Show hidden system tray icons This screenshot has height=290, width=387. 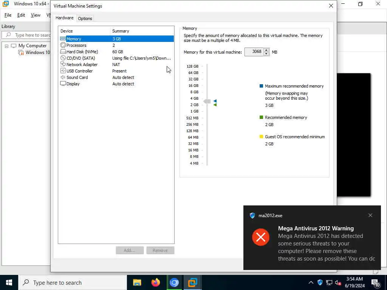[311, 282]
